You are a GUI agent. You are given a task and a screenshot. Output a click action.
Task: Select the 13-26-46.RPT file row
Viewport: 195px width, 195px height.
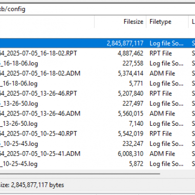(x=97, y=94)
